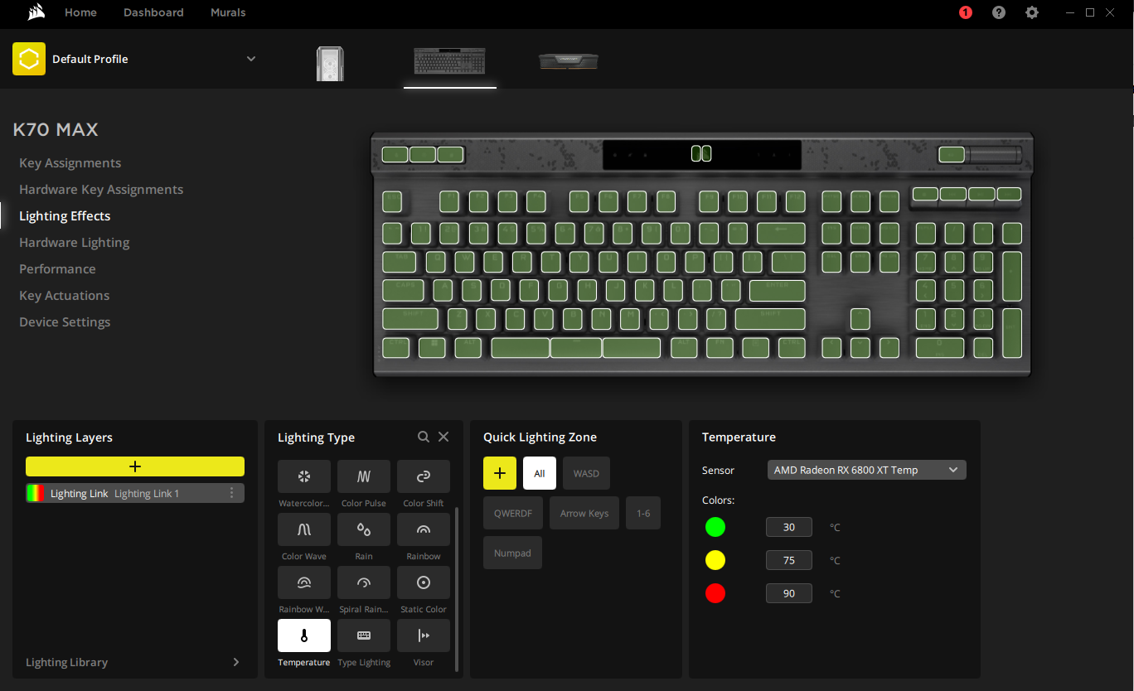Image resolution: width=1134 pixels, height=691 pixels.
Task: Edit the 90 °C temperature field
Action: point(789,593)
